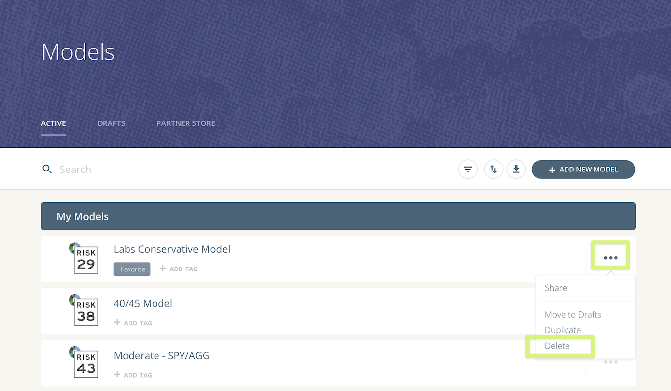Viewport: 671px width, 391px height.
Task: Select Move to Drafts in the menu
Action: point(573,315)
